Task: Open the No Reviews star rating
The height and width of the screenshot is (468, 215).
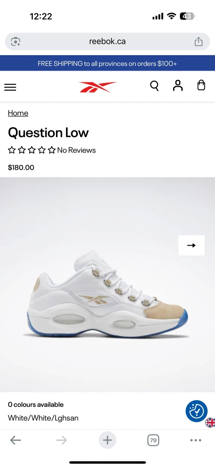Action: click(x=52, y=150)
